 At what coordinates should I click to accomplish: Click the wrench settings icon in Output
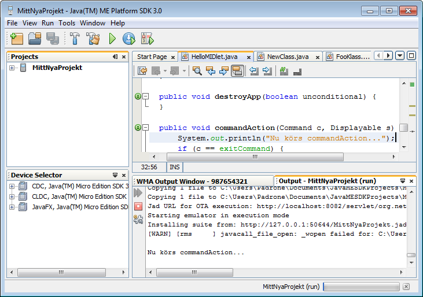pos(138,220)
